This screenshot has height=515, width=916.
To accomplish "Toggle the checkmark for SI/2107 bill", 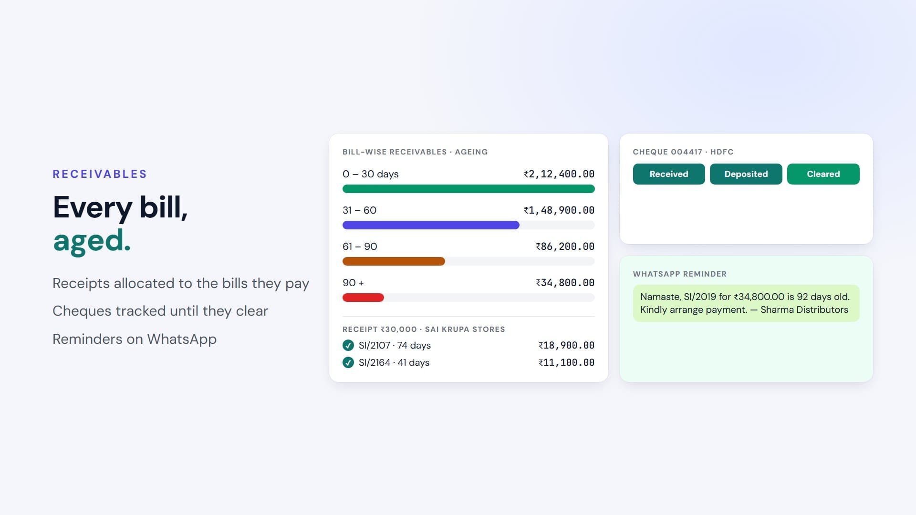I will [348, 345].
